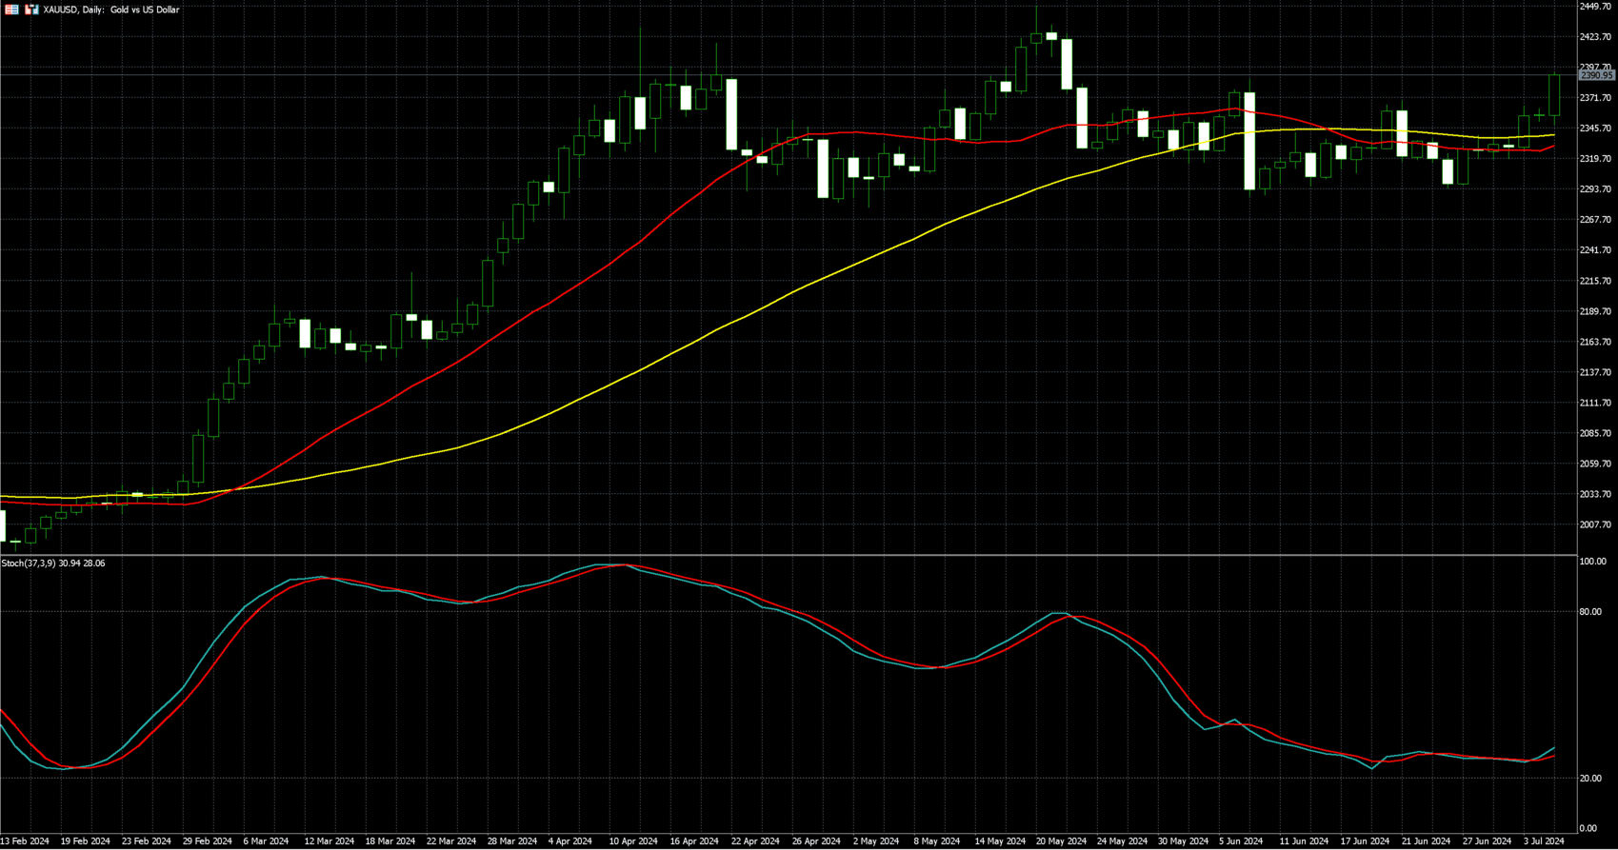Click the 5 Jun 2024 date label
The image size is (1618, 850).
click(1241, 841)
